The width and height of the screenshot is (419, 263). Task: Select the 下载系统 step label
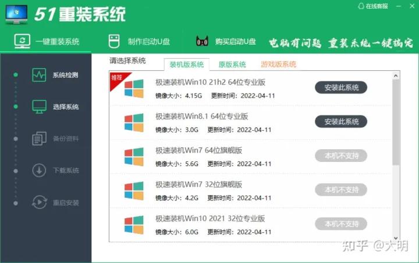(65, 171)
